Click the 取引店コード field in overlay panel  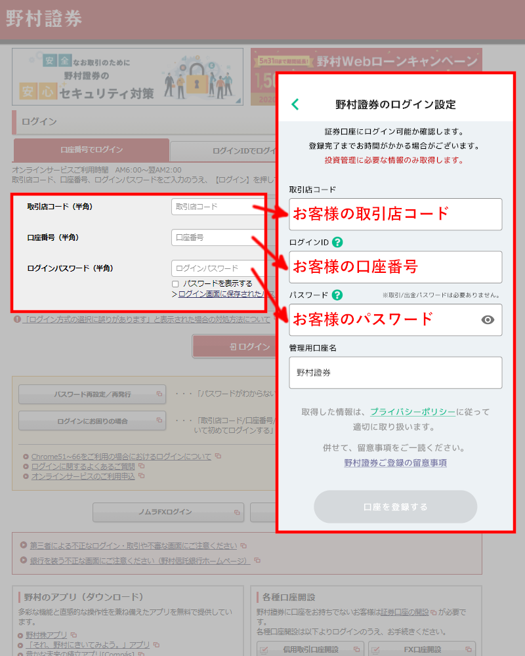point(395,214)
